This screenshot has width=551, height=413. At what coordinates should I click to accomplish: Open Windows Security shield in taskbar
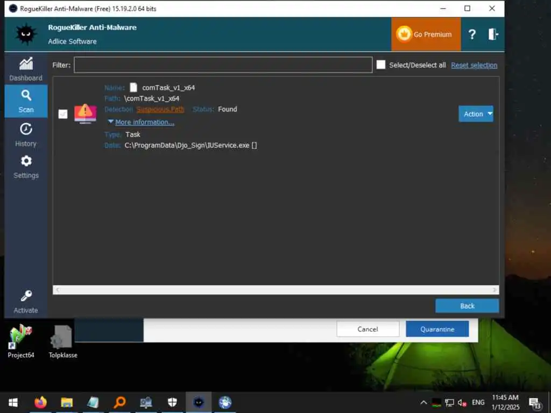[x=172, y=402]
